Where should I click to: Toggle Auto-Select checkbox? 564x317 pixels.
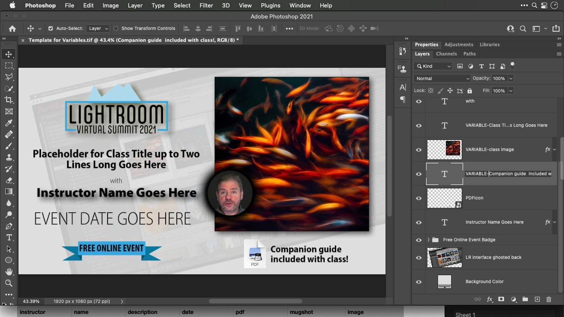[51, 29]
